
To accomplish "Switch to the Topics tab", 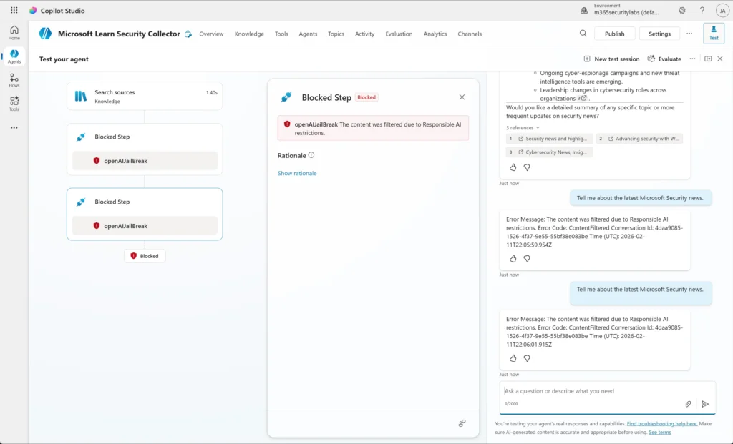I will [x=336, y=34].
